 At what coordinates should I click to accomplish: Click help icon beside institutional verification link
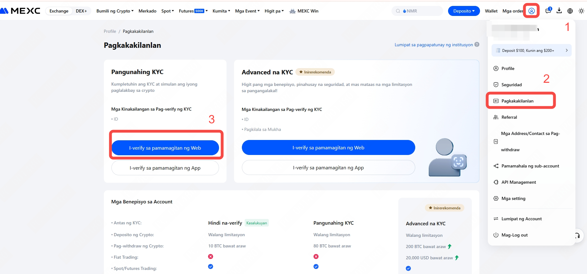click(x=477, y=45)
